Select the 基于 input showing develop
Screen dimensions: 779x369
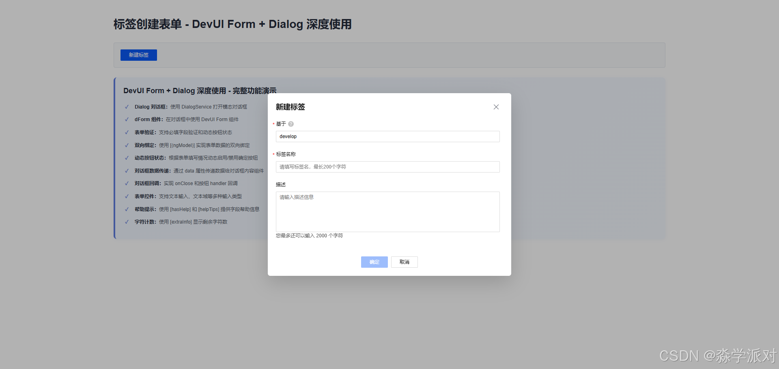coord(387,137)
